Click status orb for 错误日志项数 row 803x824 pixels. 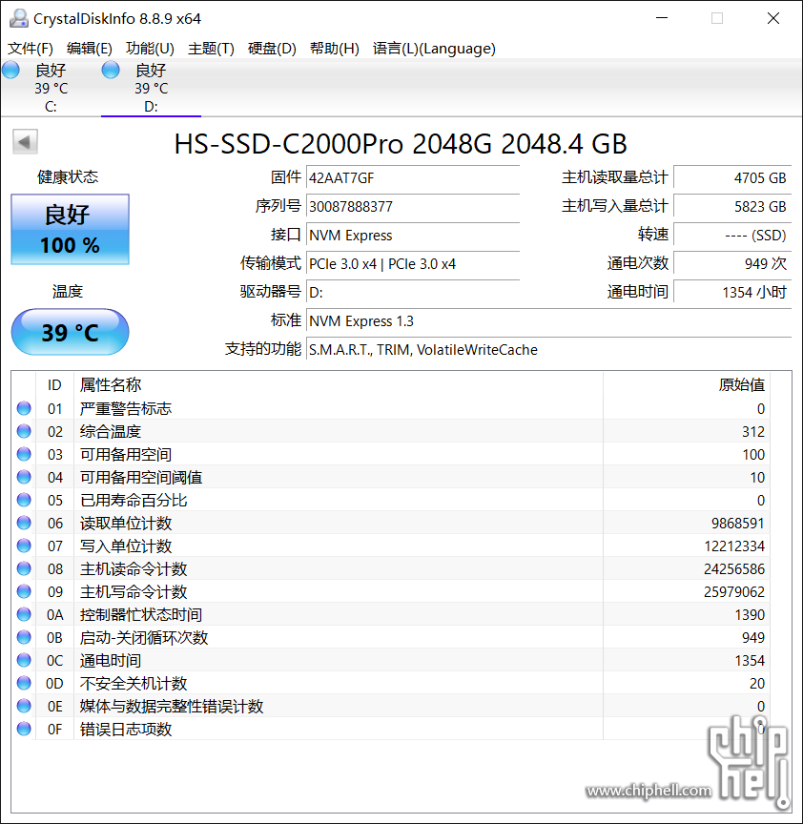pos(24,729)
